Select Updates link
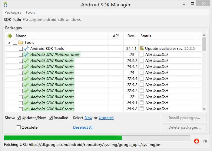 click(x=106, y=118)
